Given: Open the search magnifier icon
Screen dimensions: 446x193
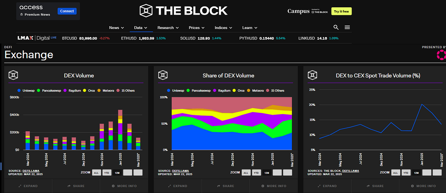Looking at the screenshot, I should point(336,27).
